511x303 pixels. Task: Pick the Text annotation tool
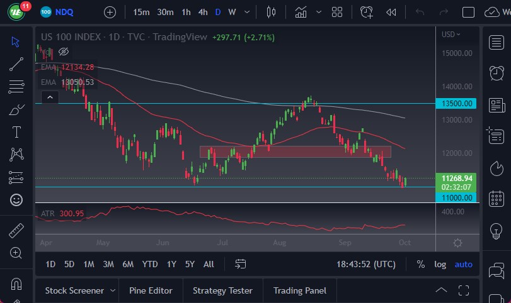click(16, 132)
